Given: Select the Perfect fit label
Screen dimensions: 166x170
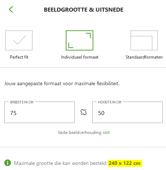Looking at the screenshot, I should point(19,57).
